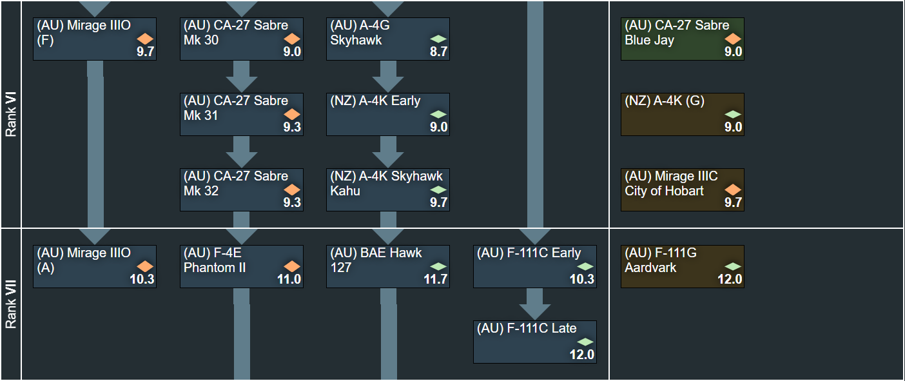Click orange class icon on Sabre Mk 30
This screenshot has width=905, height=381.
[293, 39]
